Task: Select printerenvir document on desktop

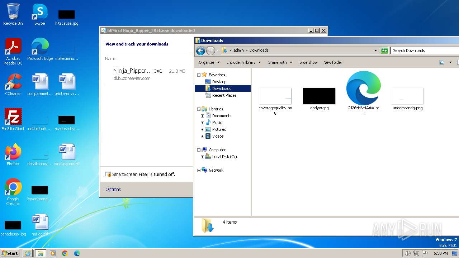Action: pos(67,85)
